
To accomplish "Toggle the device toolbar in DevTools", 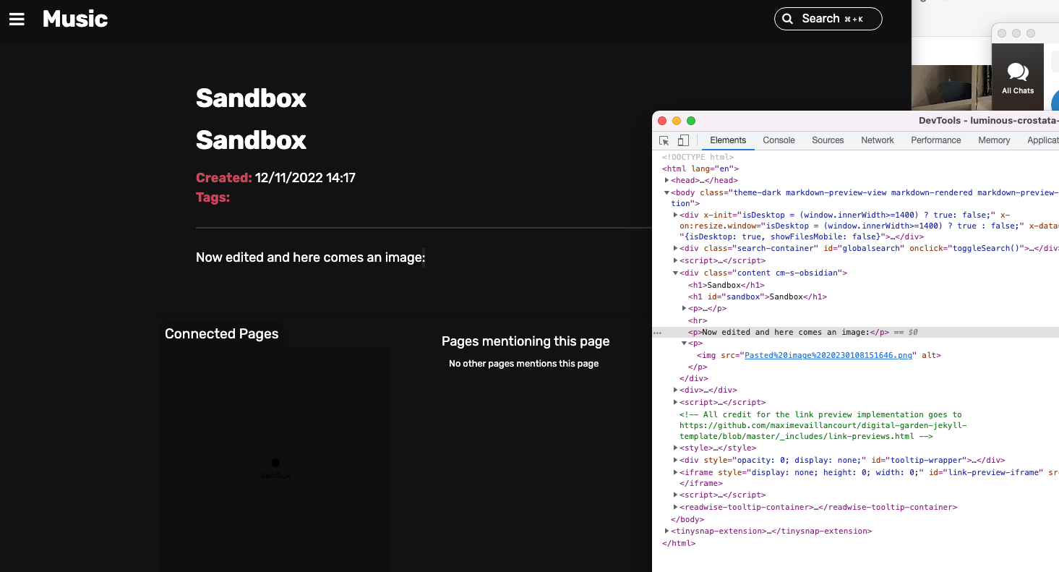I will click(x=682, y=140).
